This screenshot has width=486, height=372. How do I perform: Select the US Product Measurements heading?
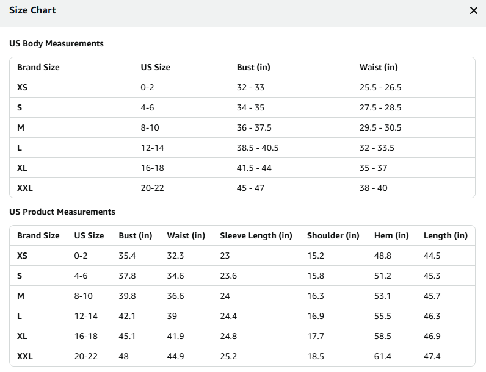62,212
